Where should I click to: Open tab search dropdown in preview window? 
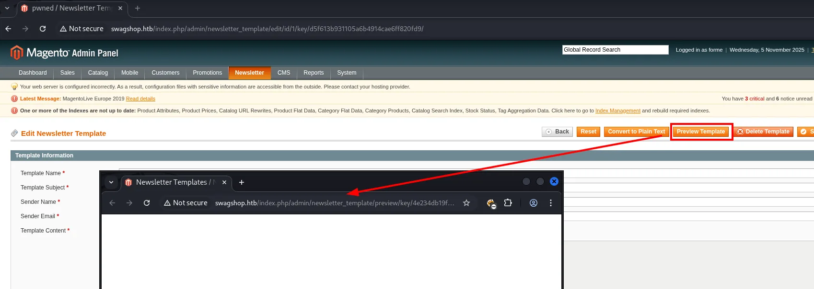click(111, 182)
